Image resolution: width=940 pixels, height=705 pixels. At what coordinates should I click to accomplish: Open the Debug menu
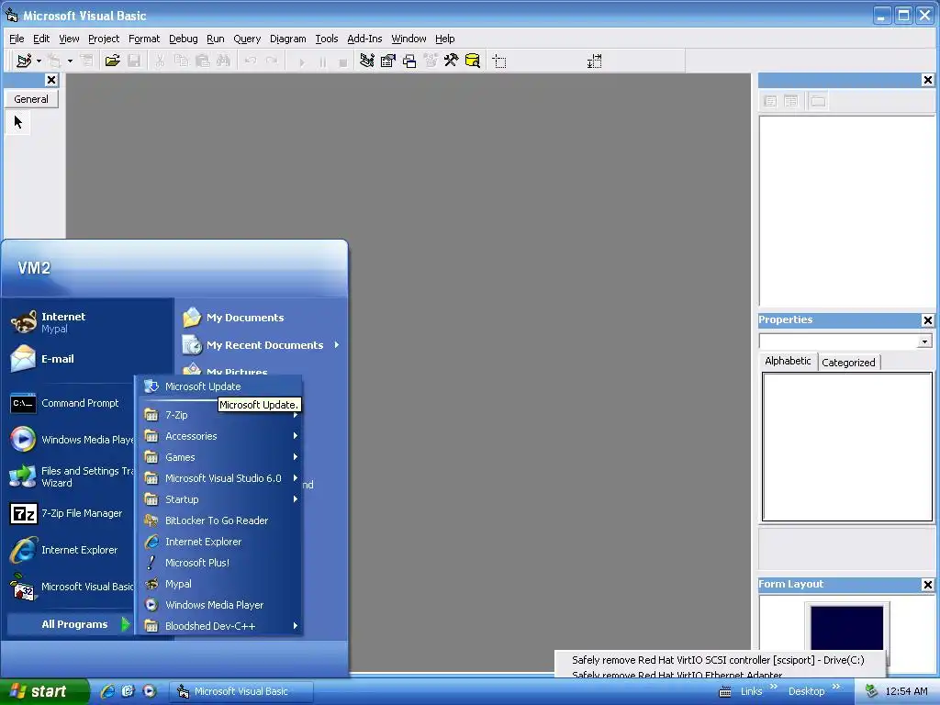click(x=183, y=39)
